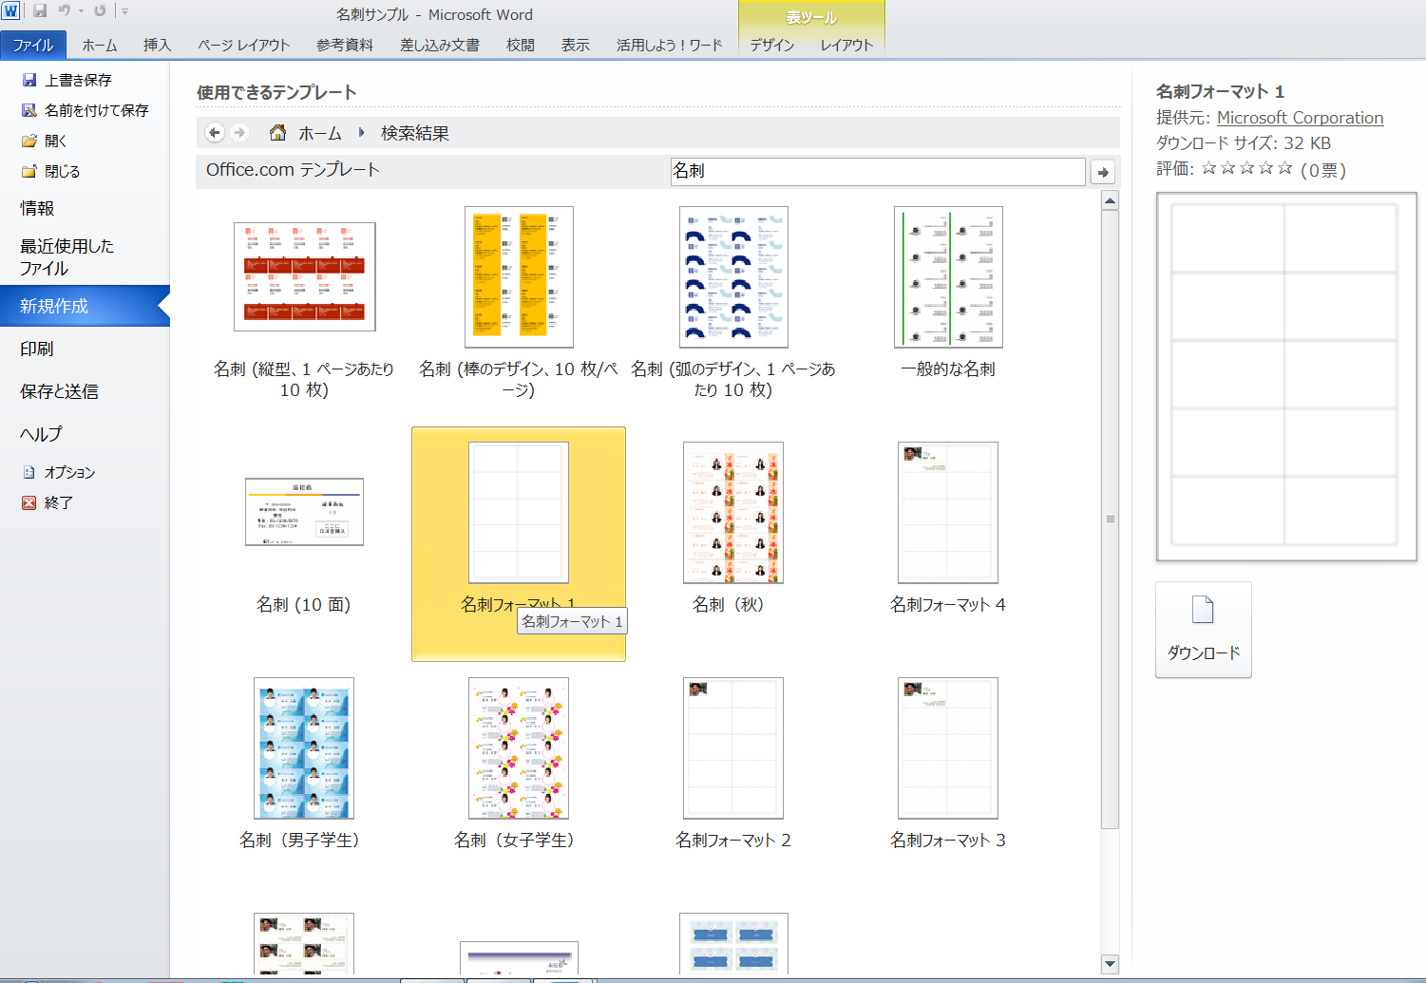The width and height of the screenshot is (1426, 983).
Task: Open the 参考資料 tab
Action: pyautogui.click(x=345, y=45)
